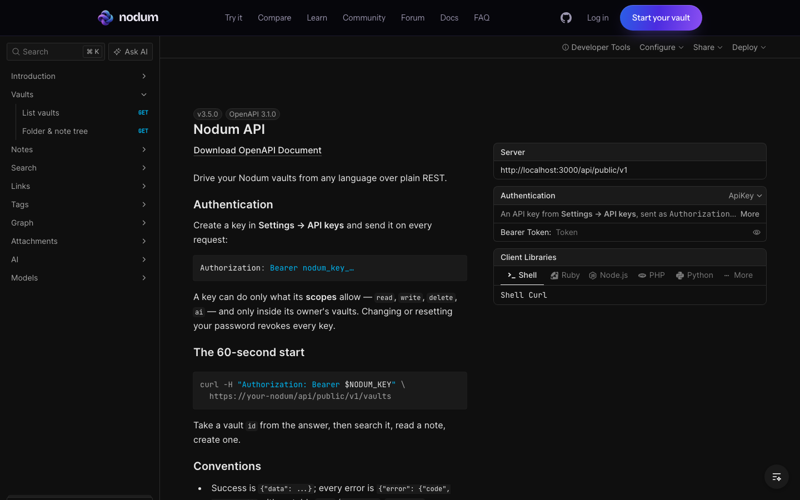Collapse the Vaults section chevron
Image resolution: width=800 pixels, height=500 pixels.
144,94
